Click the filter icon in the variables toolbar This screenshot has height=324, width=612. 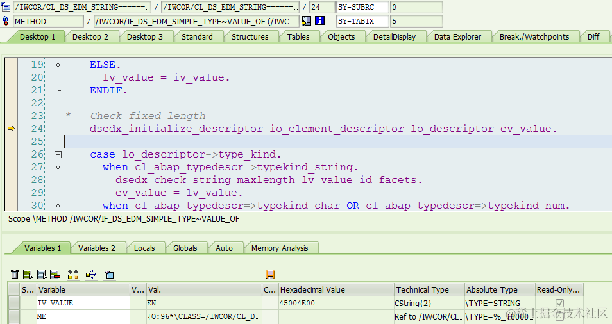click(x=109, y=275)
